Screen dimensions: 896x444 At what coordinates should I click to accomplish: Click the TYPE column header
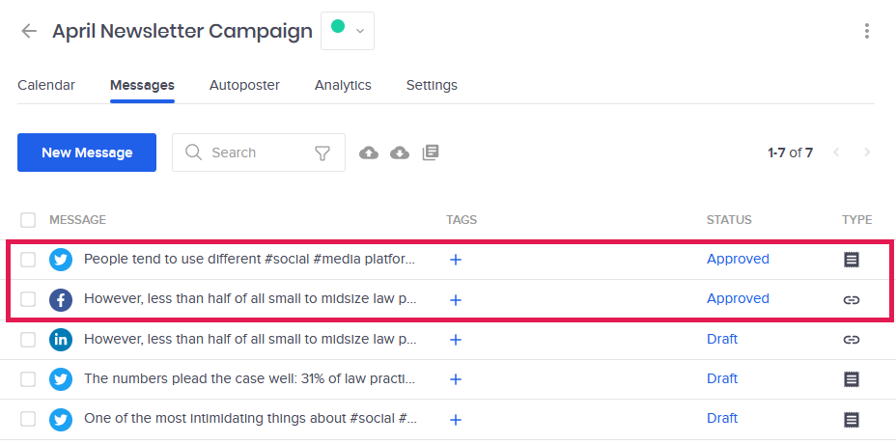857,220
